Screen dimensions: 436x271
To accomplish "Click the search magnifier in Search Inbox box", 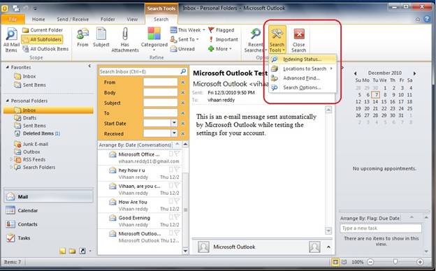I will [x=183, y=72].
